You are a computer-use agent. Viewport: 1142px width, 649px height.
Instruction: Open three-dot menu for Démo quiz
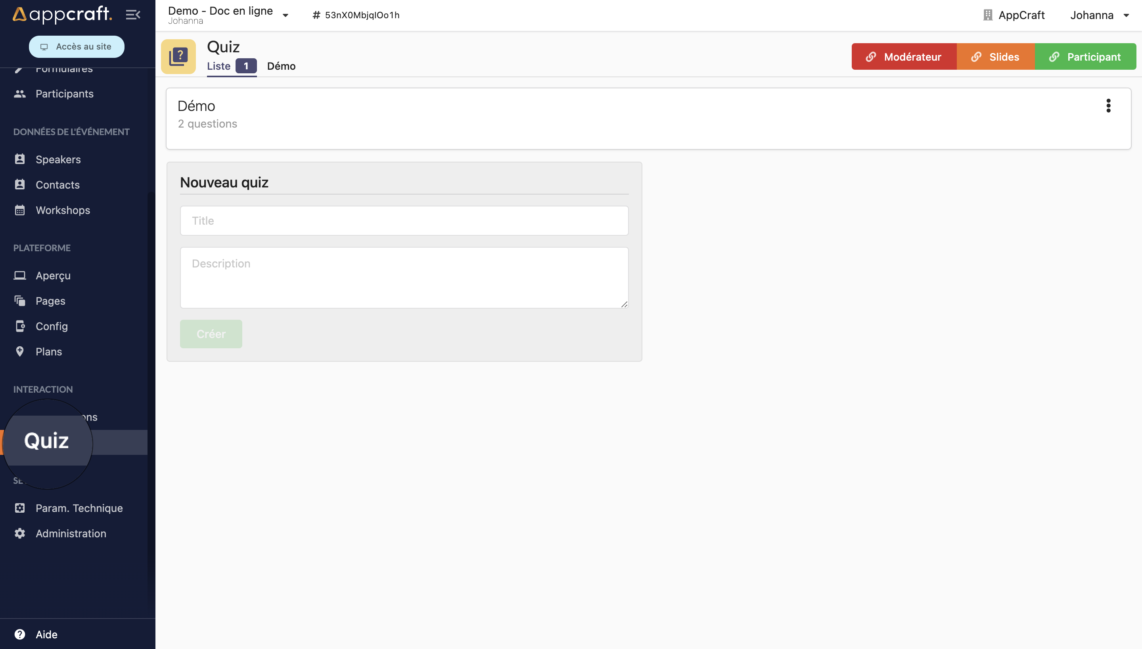tap(1109, 106)
